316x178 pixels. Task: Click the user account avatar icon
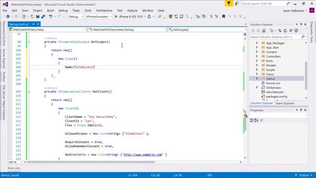coord(312,10)
